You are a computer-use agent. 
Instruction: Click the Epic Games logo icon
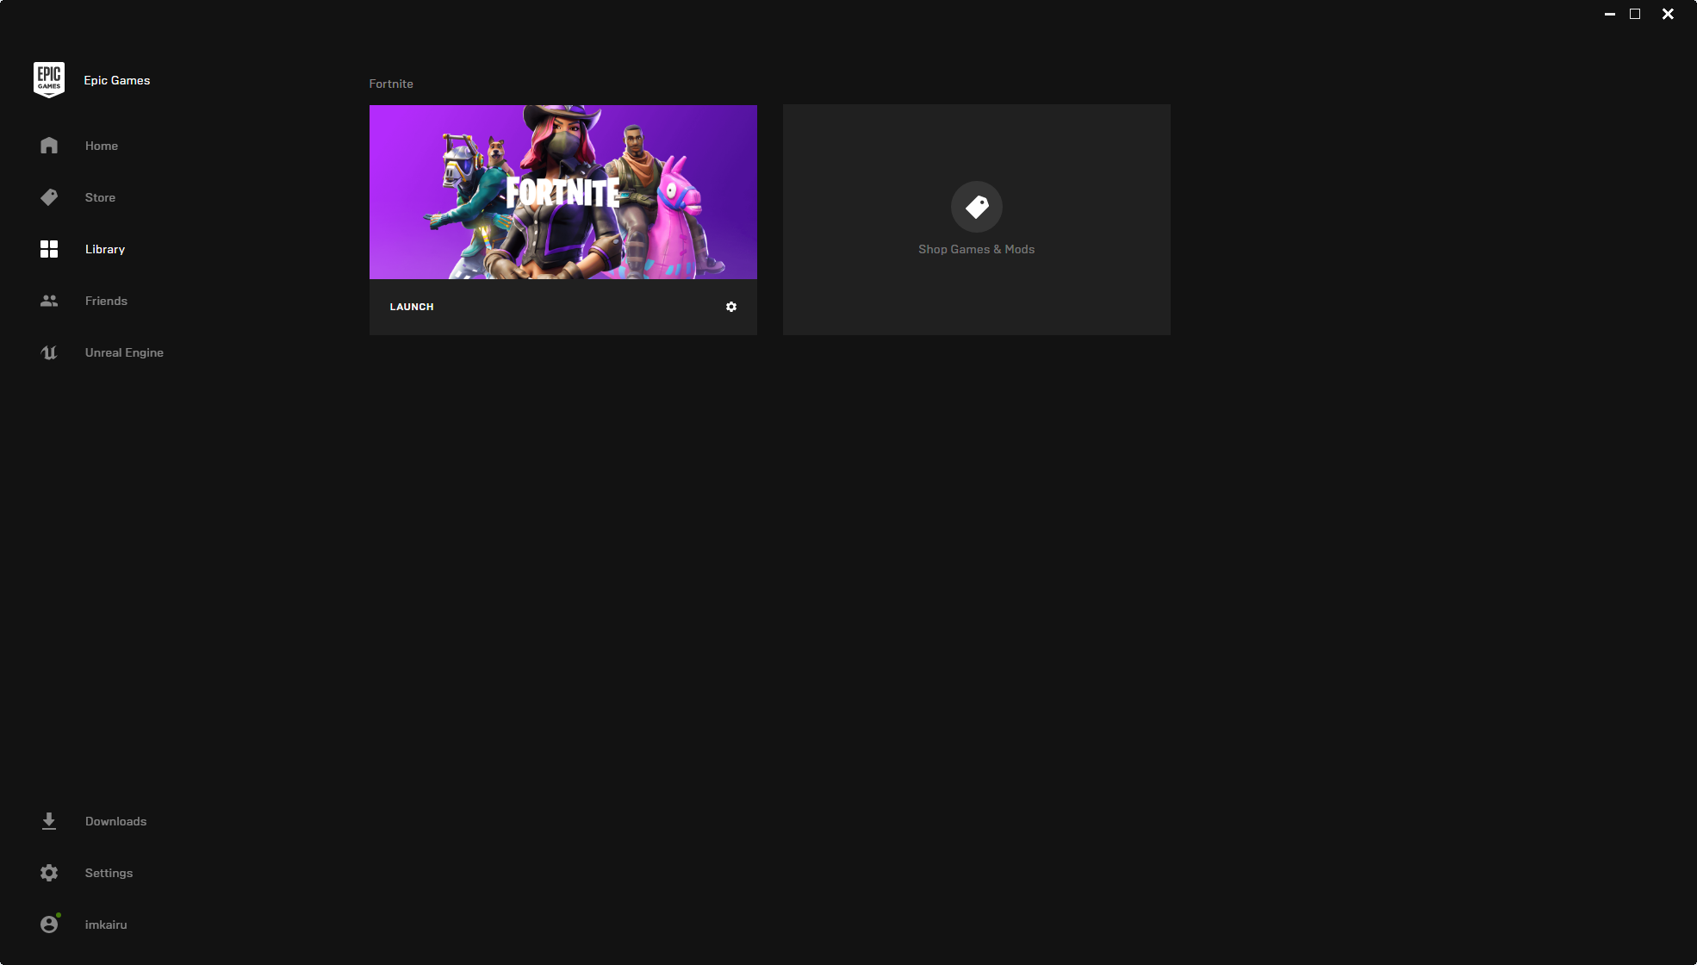tap(47, 79)
